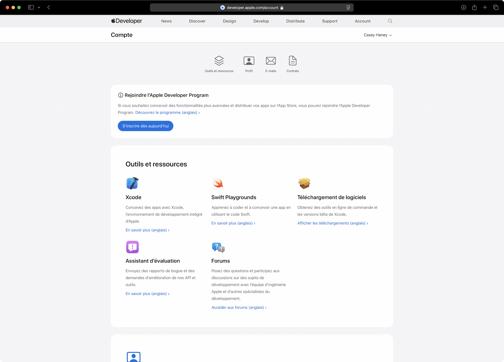Click Accéder aux forums (anglais) link
This screenshot has width=504, height=362.
[x=239, y=307]
